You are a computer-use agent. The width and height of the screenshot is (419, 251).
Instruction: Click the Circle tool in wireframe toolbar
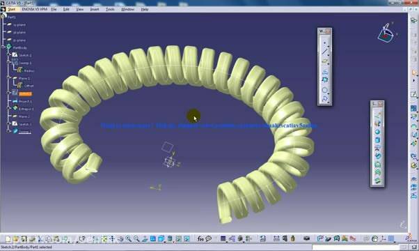[324, 90]
